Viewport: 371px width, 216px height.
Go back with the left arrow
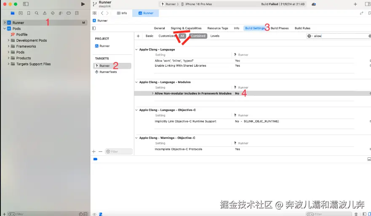click(x=102, y=13)
